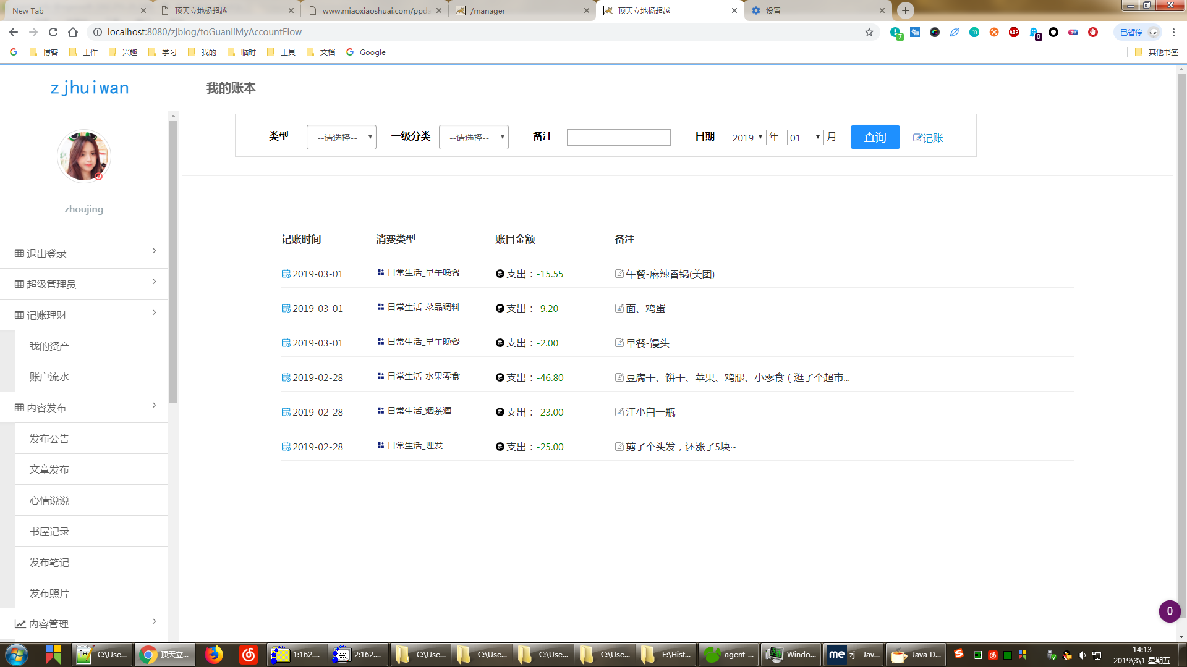
Task: Click the edit note icon for 面、鸡蛋
Action: pos(619,308)
